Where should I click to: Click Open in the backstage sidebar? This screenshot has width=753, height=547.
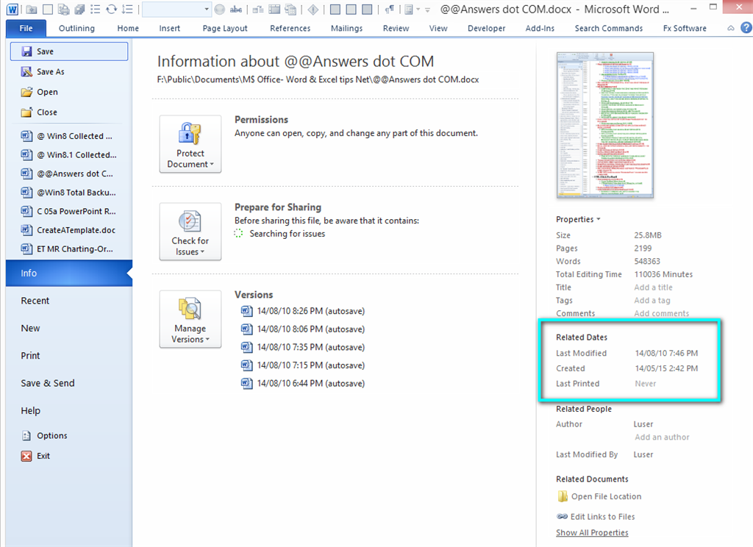tap(69, 92)
